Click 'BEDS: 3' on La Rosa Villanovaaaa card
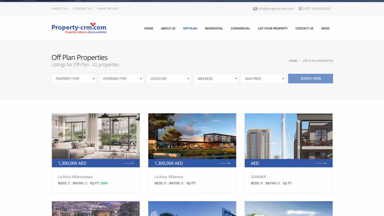Viewport: 384px width, 216px height. tap(64, 183)
